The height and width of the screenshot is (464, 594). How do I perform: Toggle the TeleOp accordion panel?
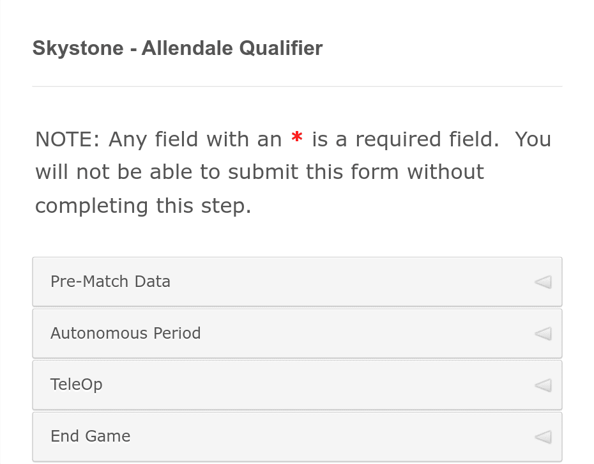point(297,385)
